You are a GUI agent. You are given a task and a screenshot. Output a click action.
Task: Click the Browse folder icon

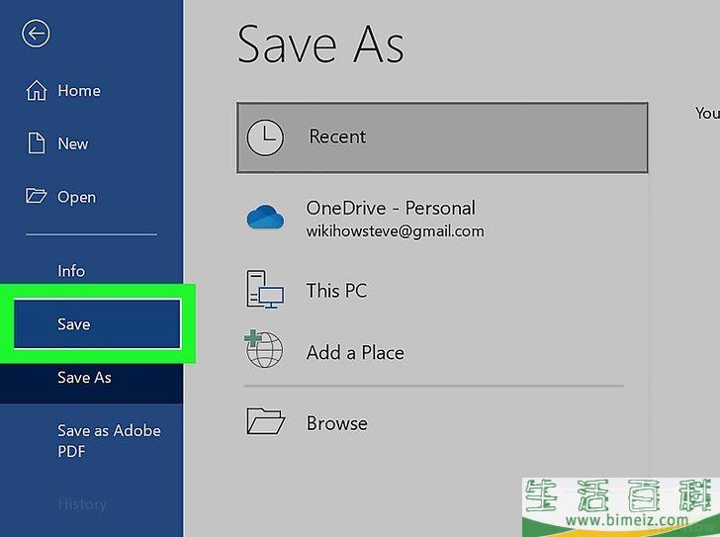(265, 421)
